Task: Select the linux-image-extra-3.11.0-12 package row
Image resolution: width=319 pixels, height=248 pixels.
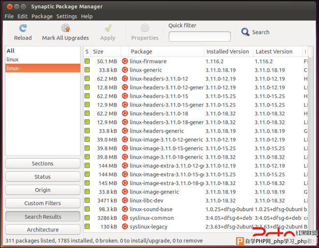Action: coord(195,165)
